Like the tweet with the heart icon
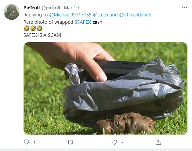Image resolution: width=192 pixels, height=151 pixels. pos(114,142)
